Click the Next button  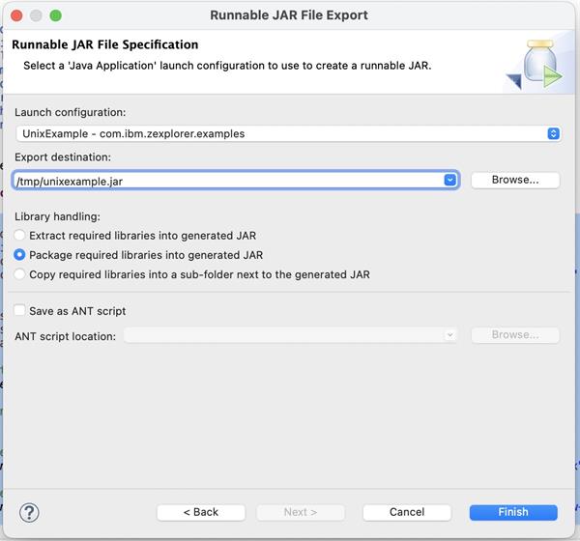click(x=301, y=512)
